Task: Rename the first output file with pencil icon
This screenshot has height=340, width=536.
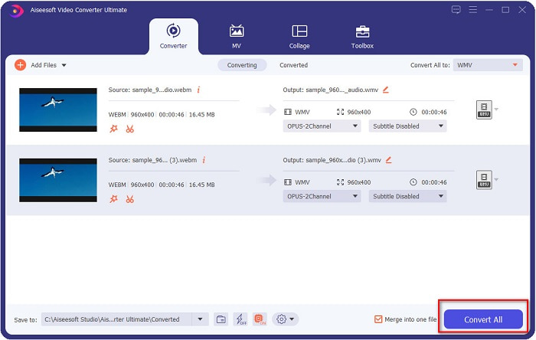Action: point(386,90)
